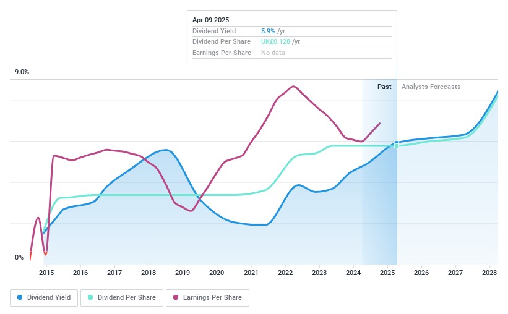Click the 9.0% y-axis label
The height and width of the screenshot is (314, 508).
tap(22, 72)
